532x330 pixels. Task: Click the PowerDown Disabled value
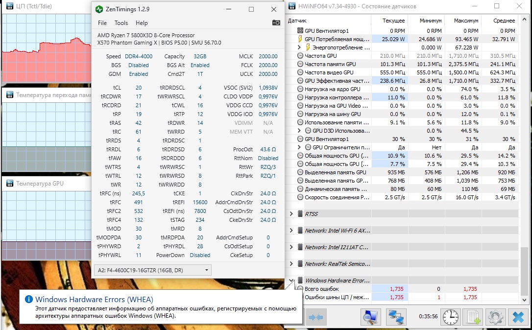click(x=200, y=255)
